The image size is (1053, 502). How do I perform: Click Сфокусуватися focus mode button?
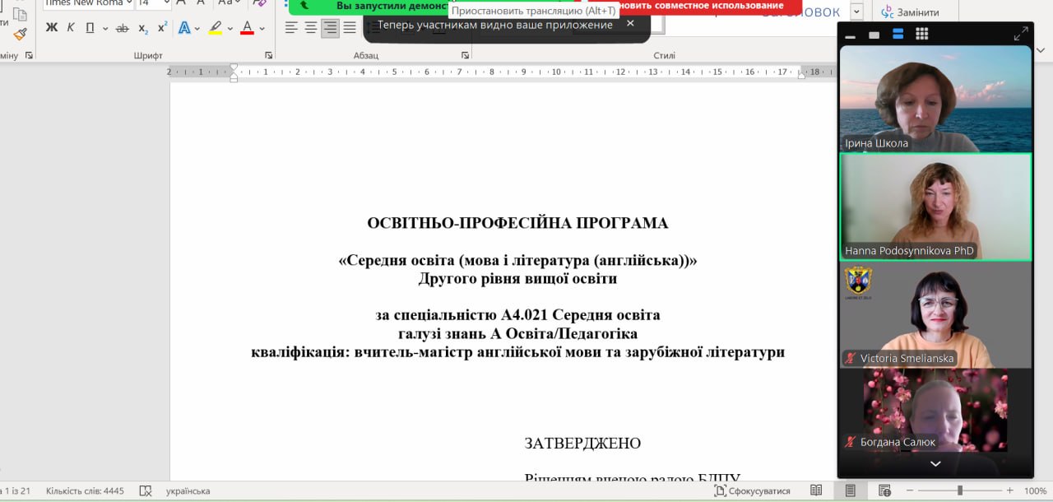[x=752, y=490]
